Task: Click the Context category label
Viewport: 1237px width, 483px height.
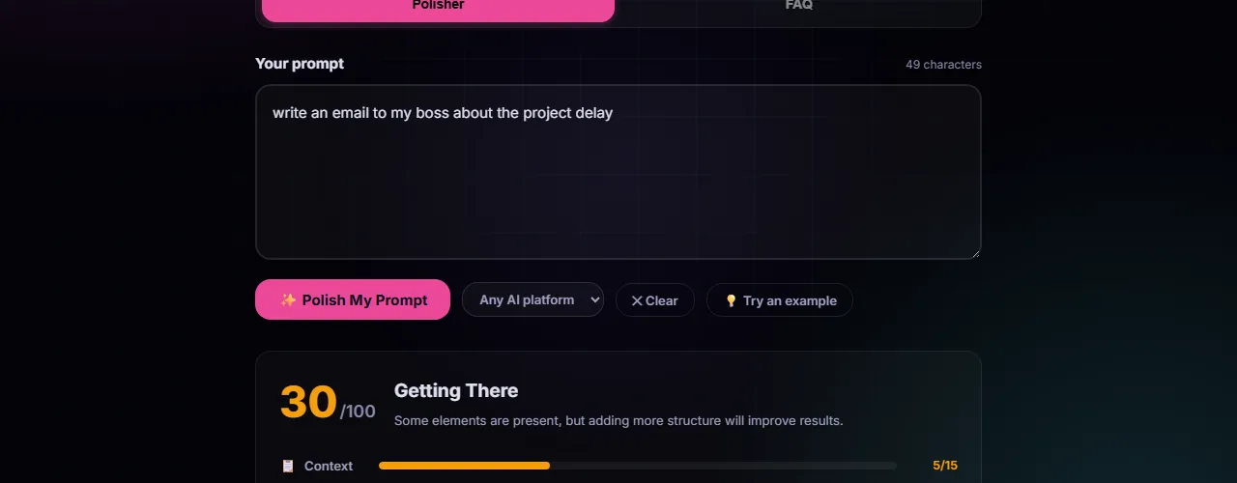Action: click(329, 466)
